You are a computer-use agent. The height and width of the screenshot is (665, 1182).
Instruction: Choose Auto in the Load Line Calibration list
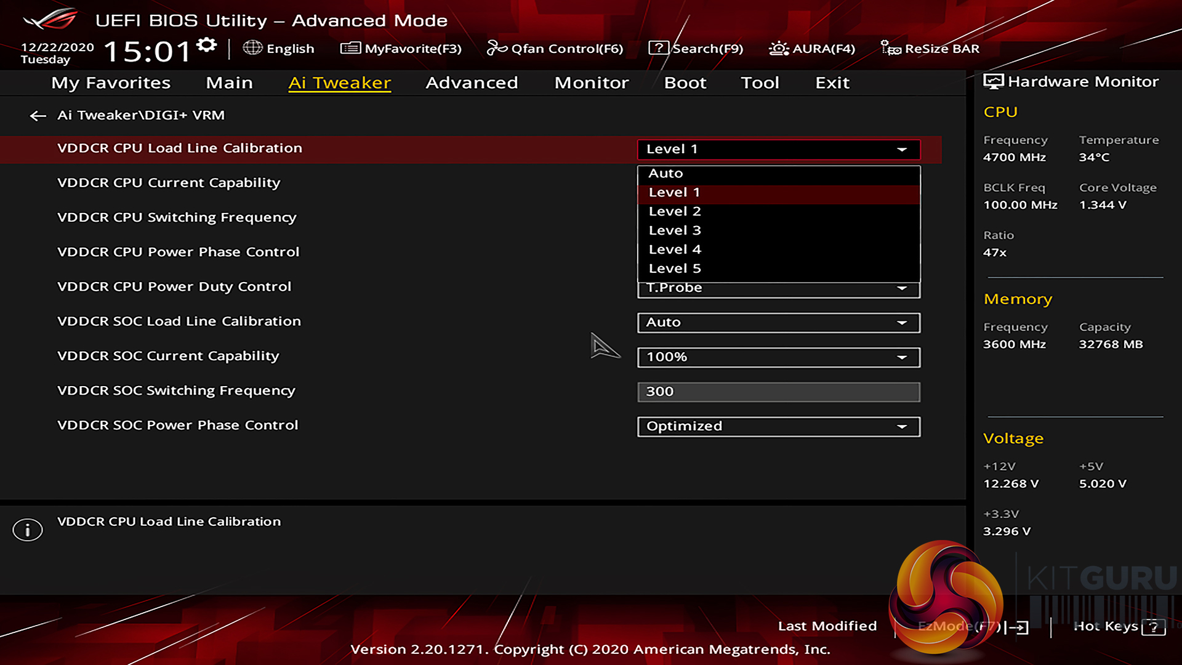[665, 174]
